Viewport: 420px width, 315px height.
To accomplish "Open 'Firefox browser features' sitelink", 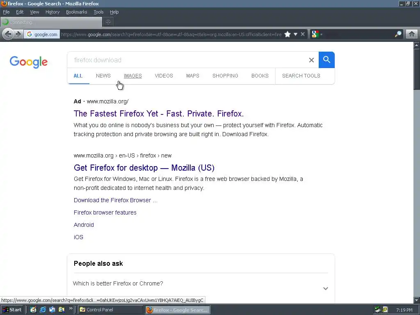I will click(105, 213).
